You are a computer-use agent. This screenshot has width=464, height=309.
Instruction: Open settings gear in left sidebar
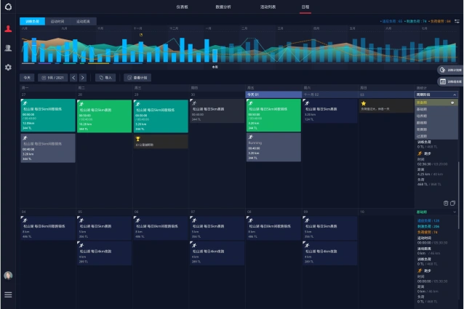click(x=8, y=67)
